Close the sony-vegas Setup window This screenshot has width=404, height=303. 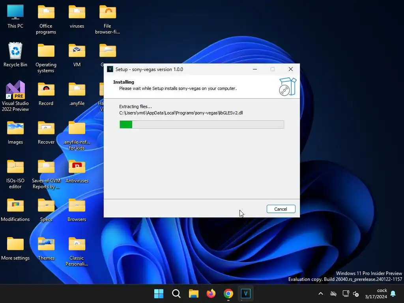pos(291,69)
